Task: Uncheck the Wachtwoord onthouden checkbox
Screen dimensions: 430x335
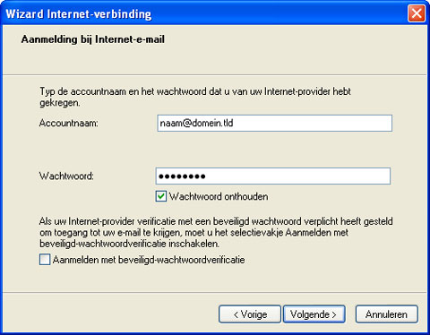Action: click(x=161, y=196)
